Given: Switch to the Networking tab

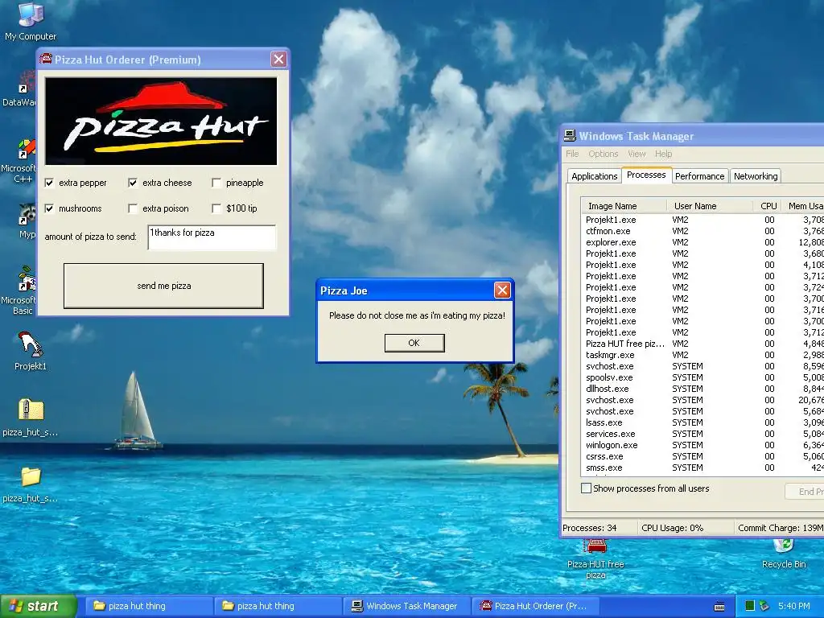Looking at the screenshot, I should pyautogui.click(x=755, y=176).
